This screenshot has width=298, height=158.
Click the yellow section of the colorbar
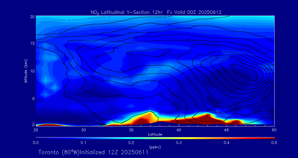188,138
